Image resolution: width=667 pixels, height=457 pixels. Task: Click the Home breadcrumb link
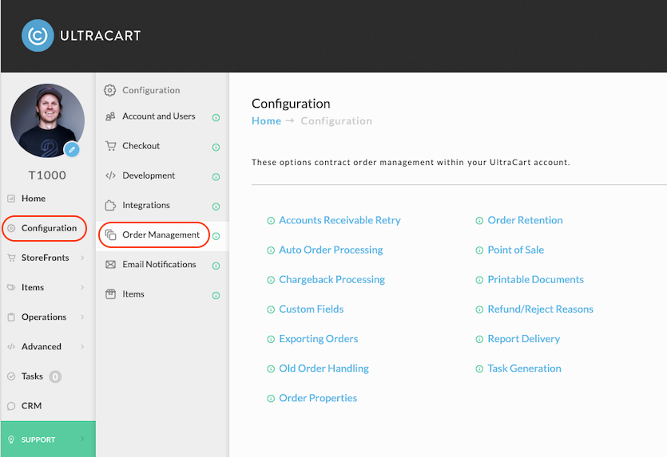point(266,121)
